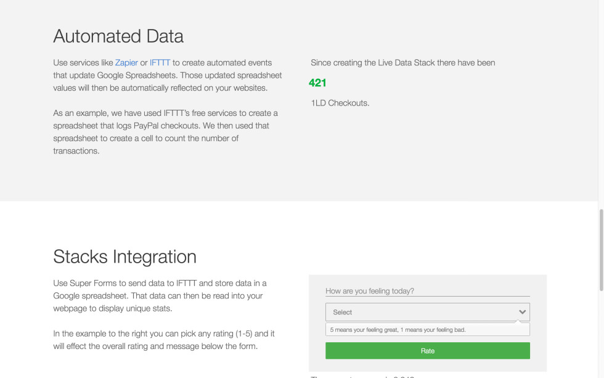Click 'In the example to the right' paragraph
Screen dimensions: 604x378
click(x=164, y=340)
